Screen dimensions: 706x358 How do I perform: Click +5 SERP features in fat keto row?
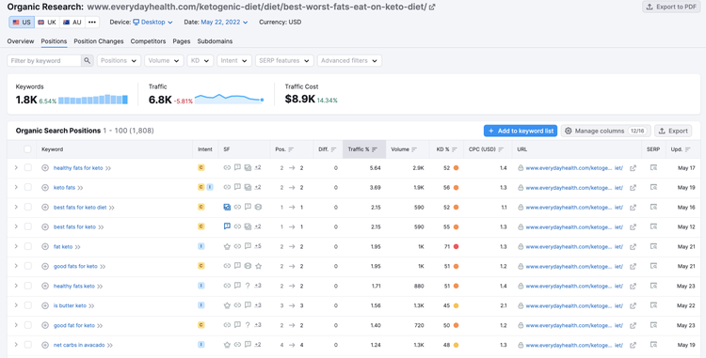click(258, 246)
